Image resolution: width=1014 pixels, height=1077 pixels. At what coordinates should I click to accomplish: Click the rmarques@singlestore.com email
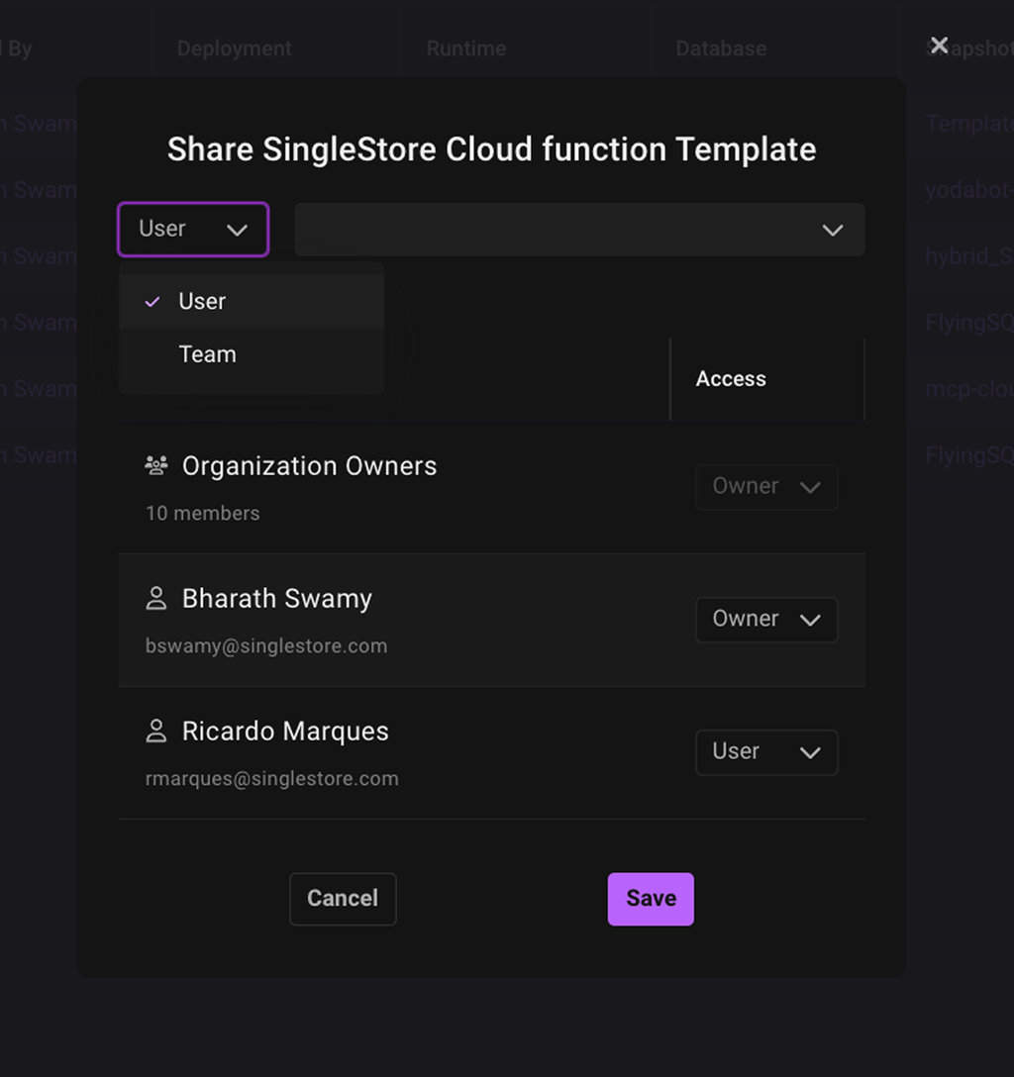pyautogui.click(x=272, y=779)
